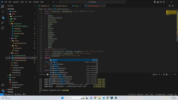Open the Accounts menu in activity bar

(x=3, y=85)
